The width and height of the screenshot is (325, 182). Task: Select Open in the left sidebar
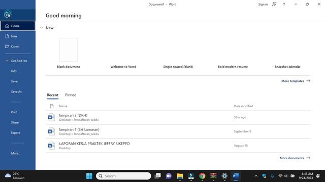(x=18, y=47)
